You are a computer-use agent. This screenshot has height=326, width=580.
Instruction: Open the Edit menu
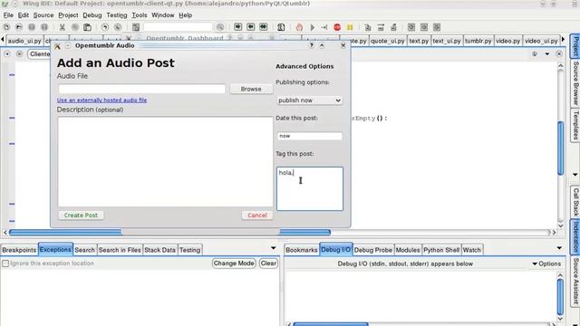[23, 15]
